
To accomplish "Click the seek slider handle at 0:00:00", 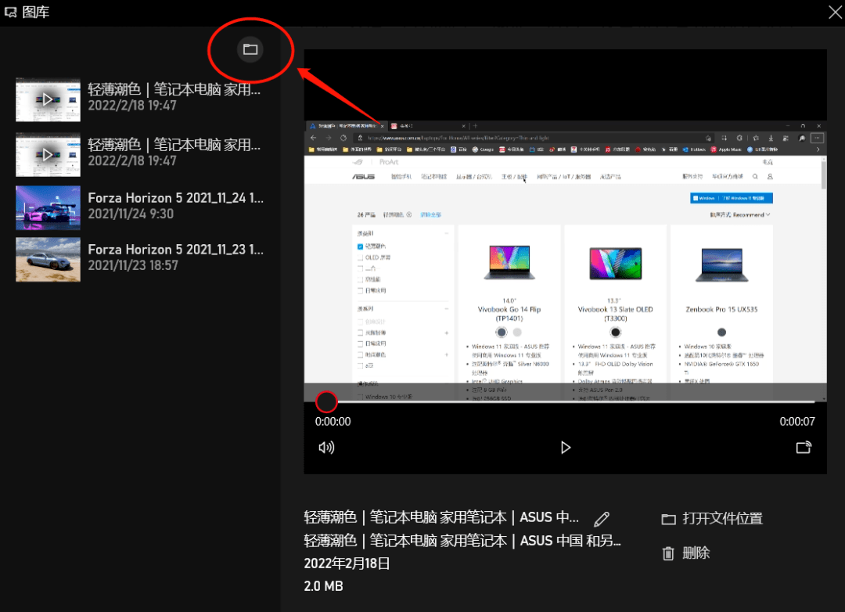I will point(326,402).
